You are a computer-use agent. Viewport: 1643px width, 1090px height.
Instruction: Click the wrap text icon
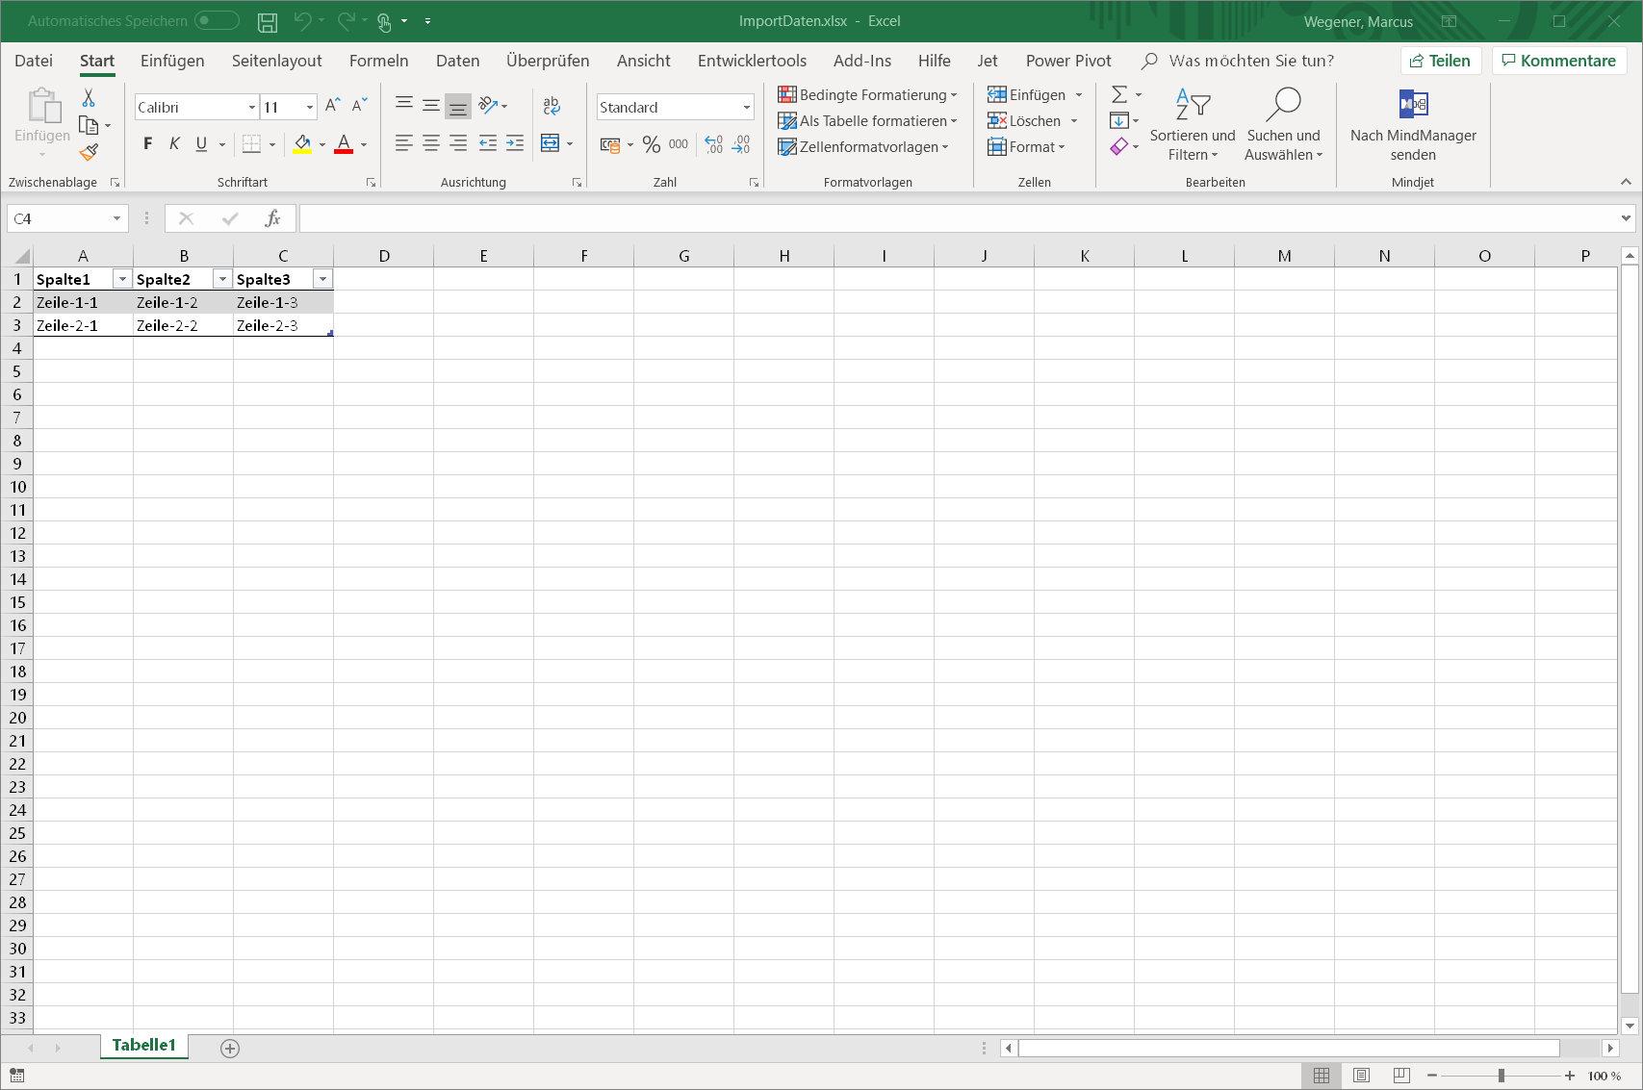point(552,106)
